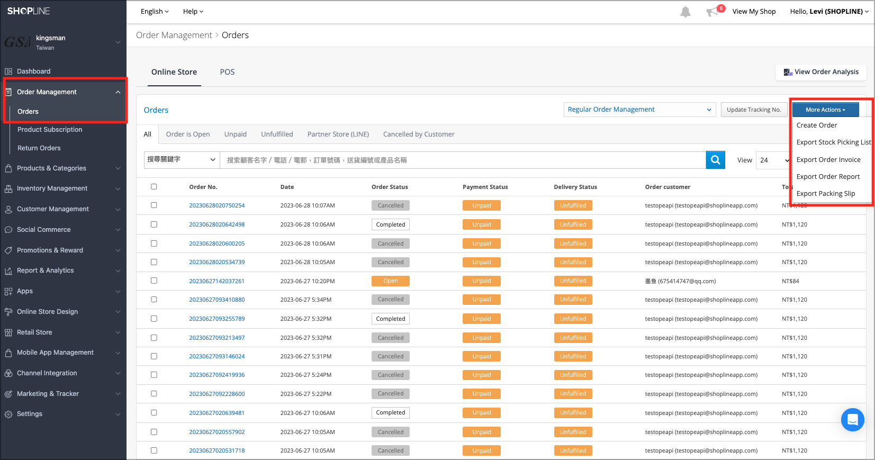Click the Update Tracking No. button
This screenshot has width=875, height=460.
coord(753,110)
